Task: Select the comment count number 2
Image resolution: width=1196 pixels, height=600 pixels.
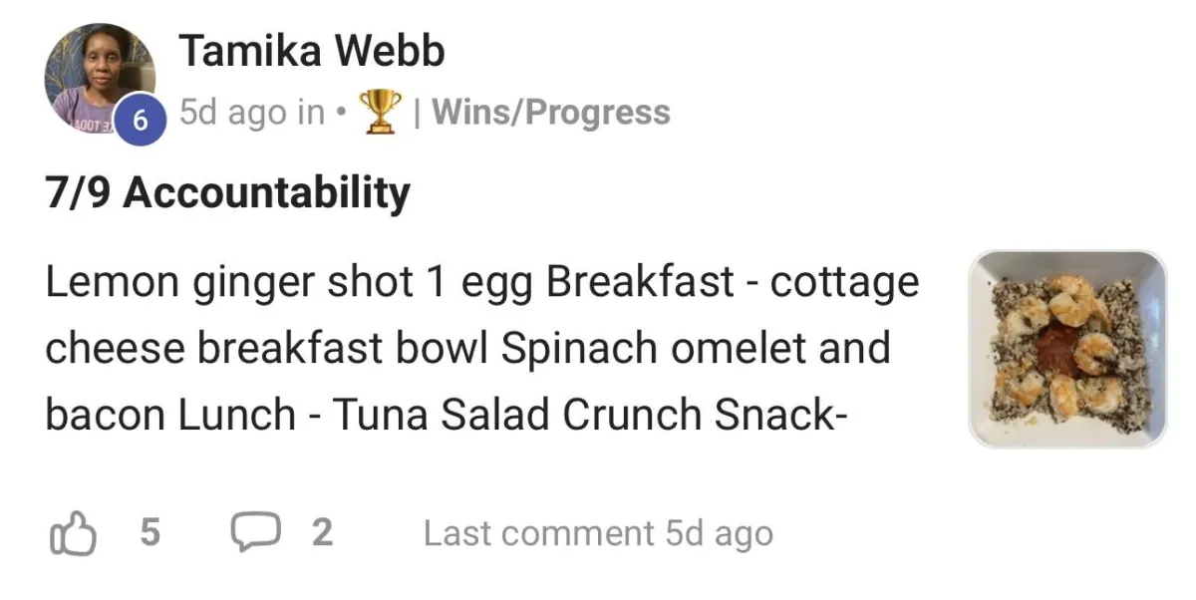Action: pyautogui.click(x=321, y=533)
